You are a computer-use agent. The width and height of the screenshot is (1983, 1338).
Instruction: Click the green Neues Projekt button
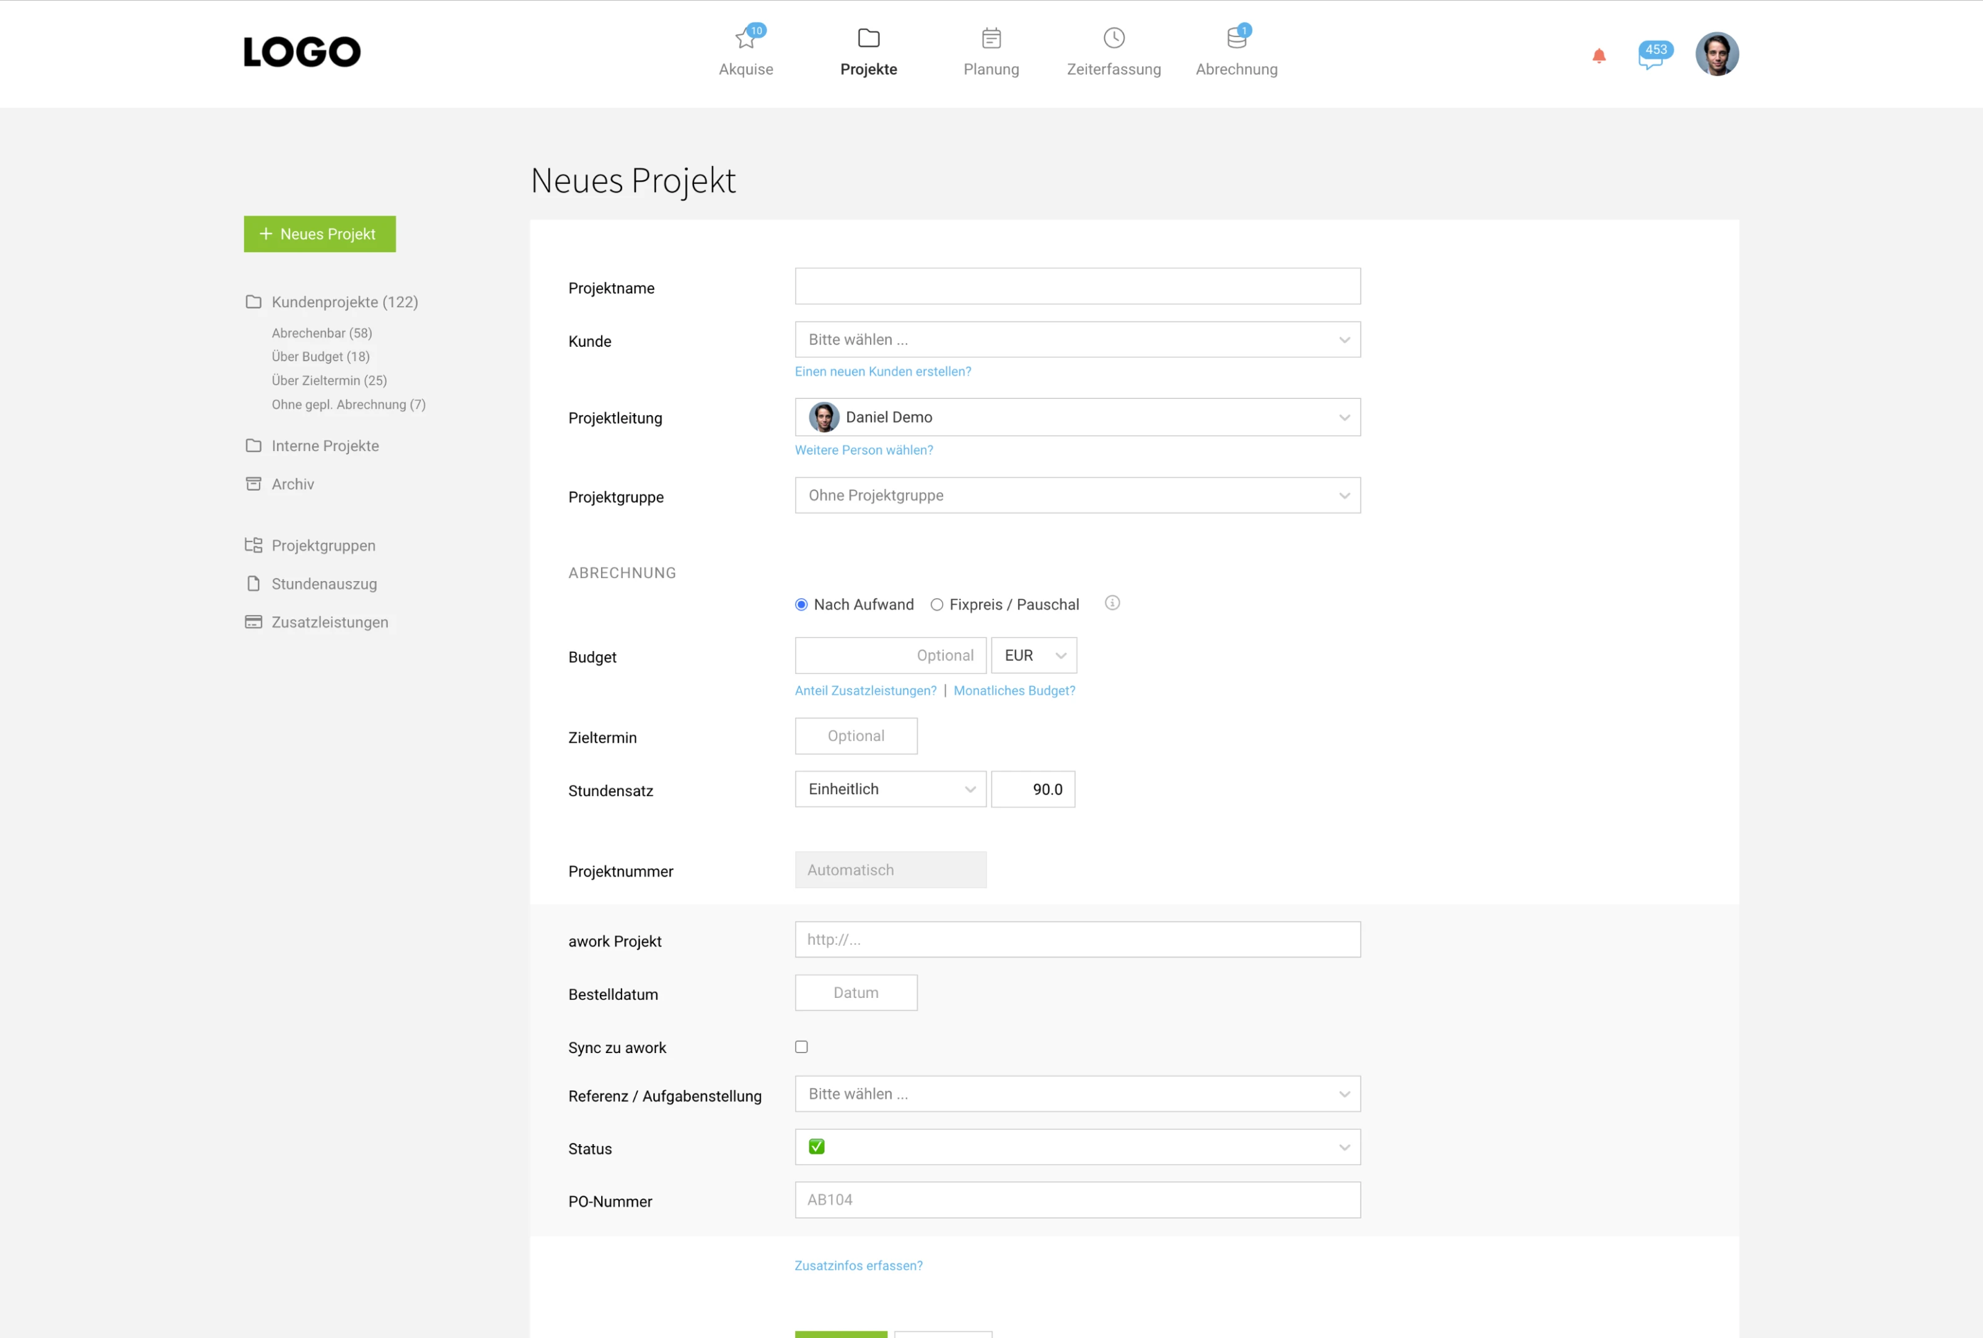click(319, 234)
